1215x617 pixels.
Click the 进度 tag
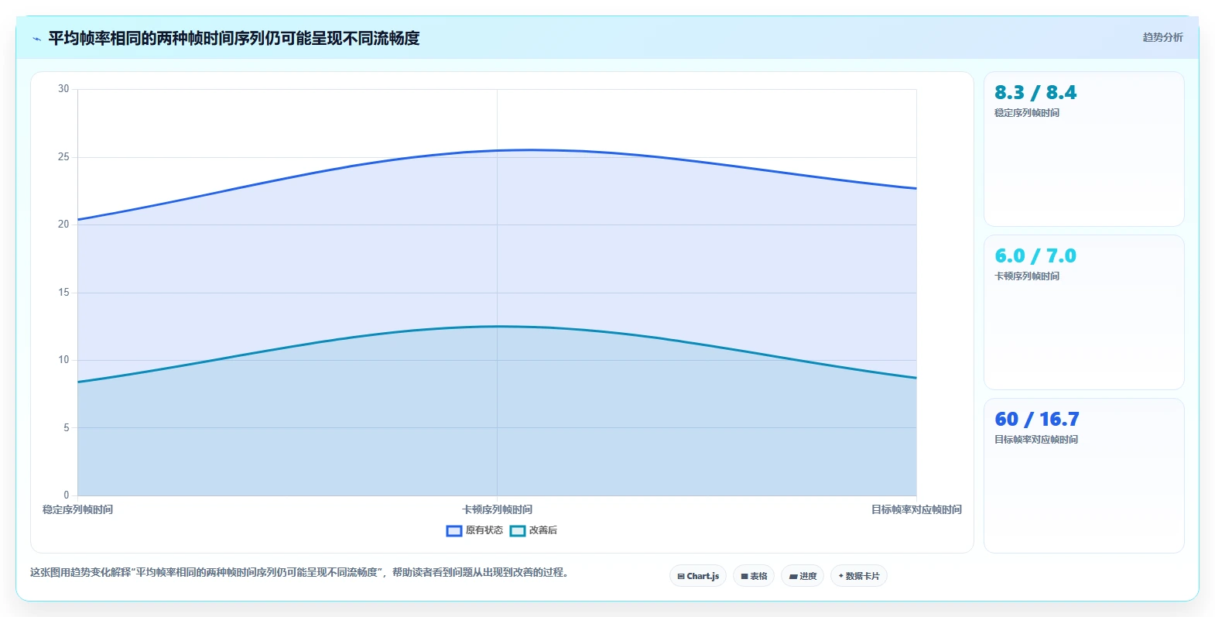coord(803,576)
